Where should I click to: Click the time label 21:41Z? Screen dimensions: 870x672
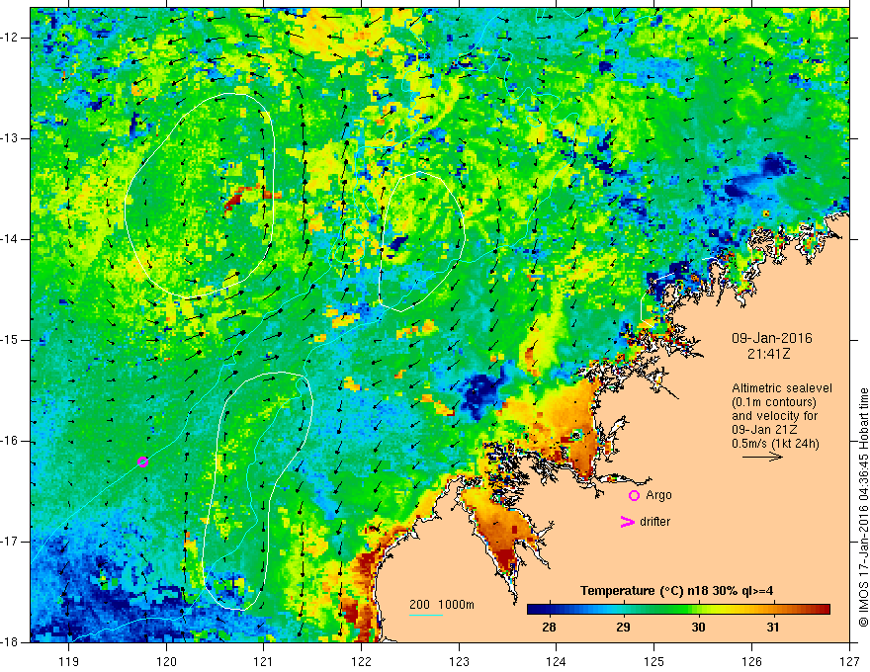768,354
